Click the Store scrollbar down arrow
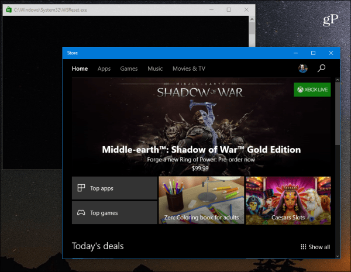The height and width of the screenshot is (272, 351). point(338,256)
